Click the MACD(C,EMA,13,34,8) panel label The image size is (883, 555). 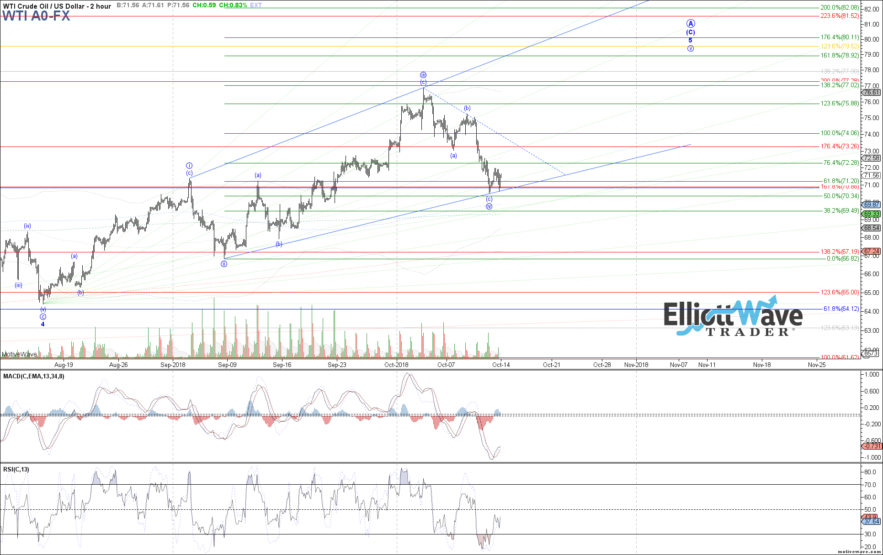click(x=33, y=377)
